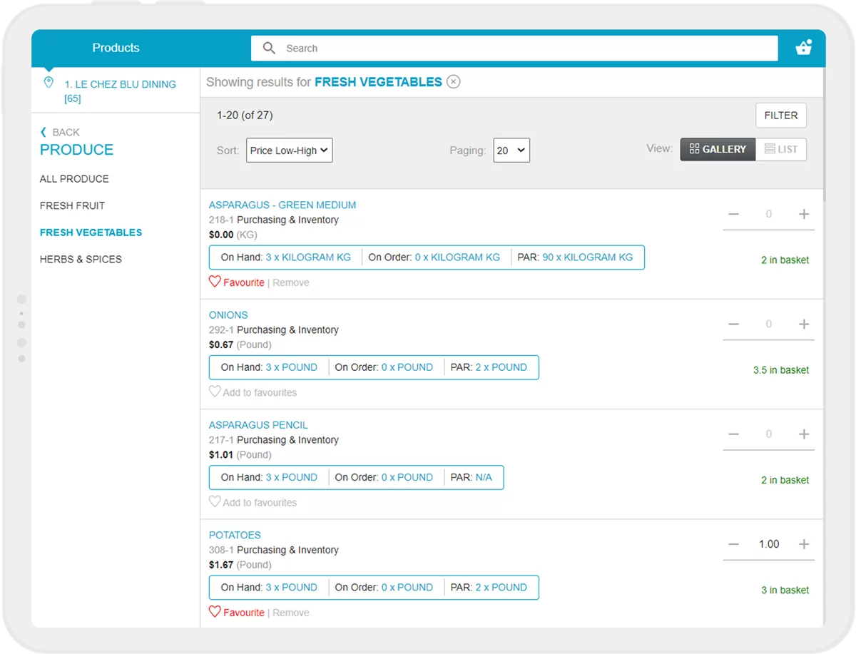Select Gallery view
The image size is (856, 654).
(718, 149)
